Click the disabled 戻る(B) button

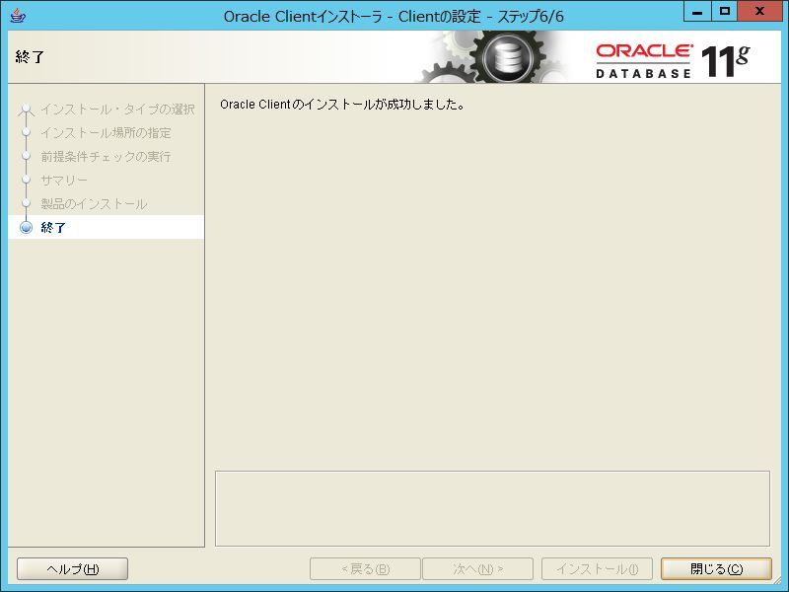tap(365, 569)
